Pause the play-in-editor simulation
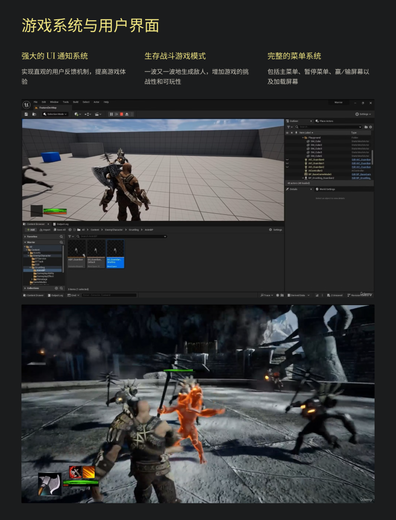The width and height of the screenshot is (396, 520). pyautogui.click(x=111, y=114)
